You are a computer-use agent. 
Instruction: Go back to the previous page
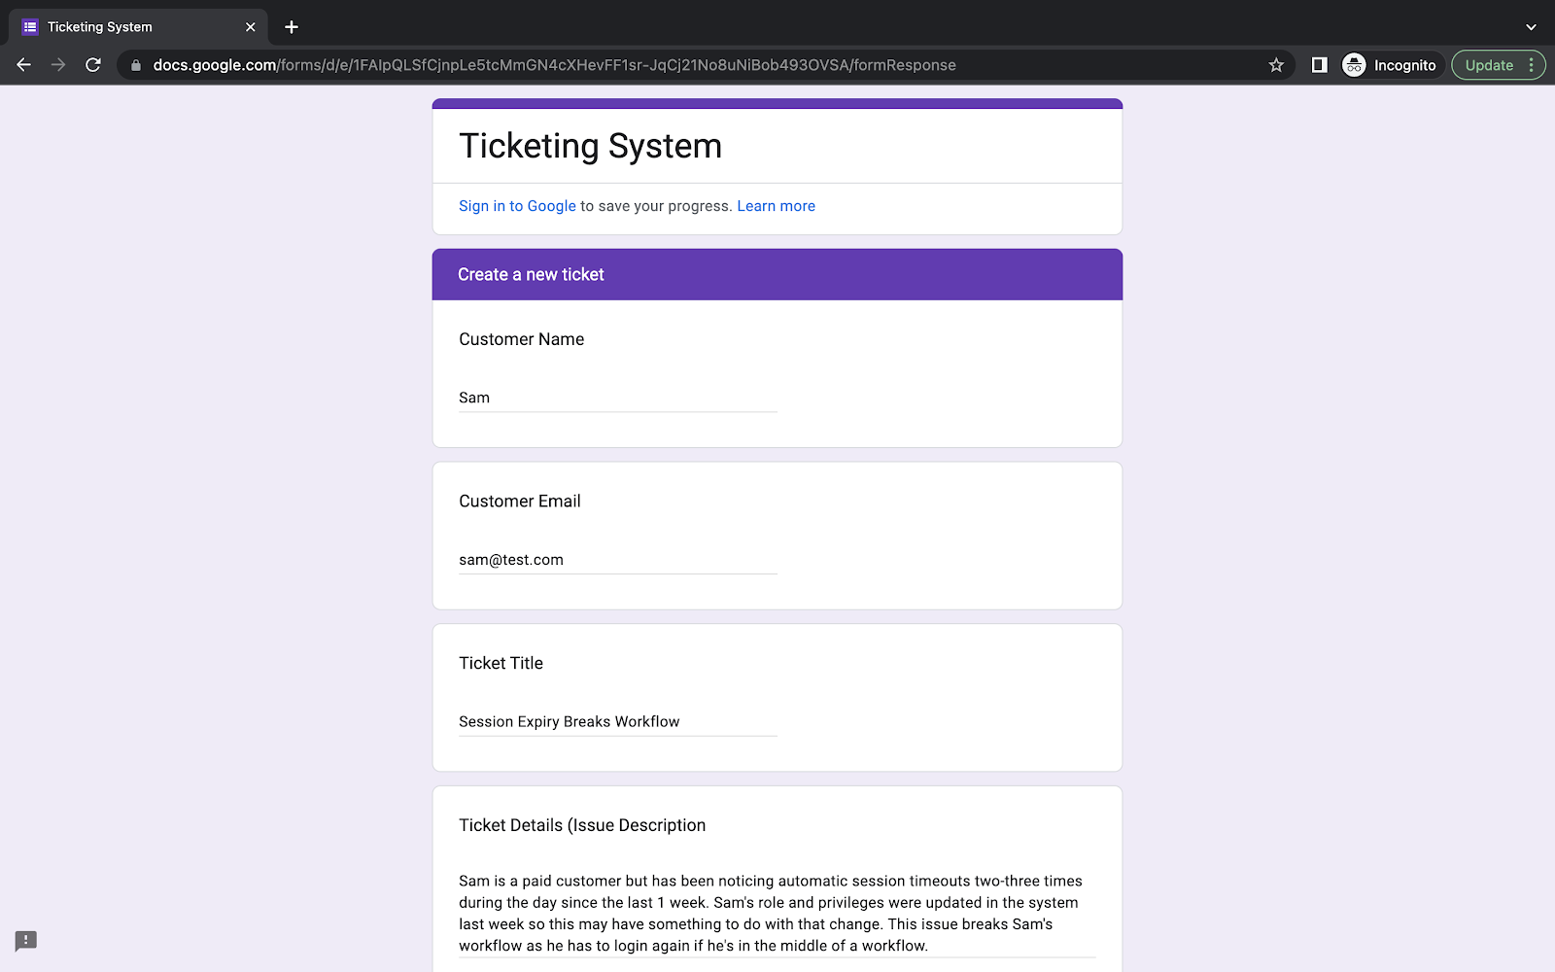(x=24, y=65)
